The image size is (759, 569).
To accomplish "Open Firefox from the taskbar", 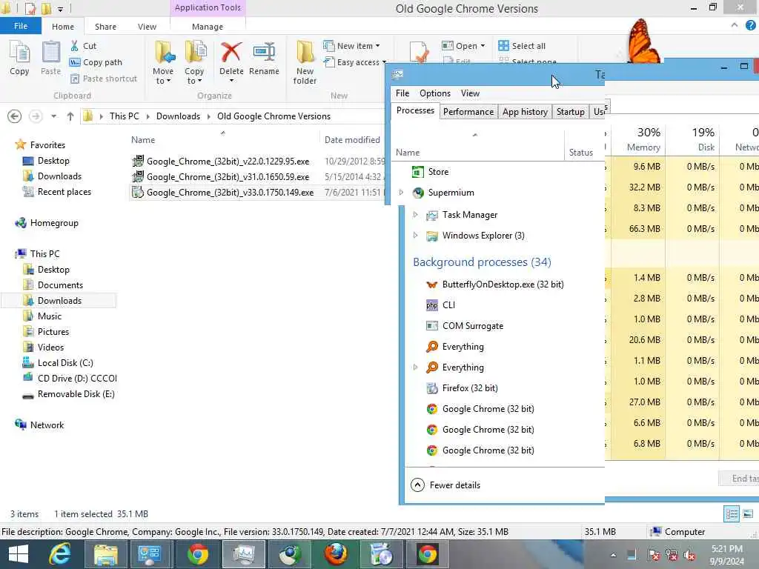I will [x=336, y=554].
